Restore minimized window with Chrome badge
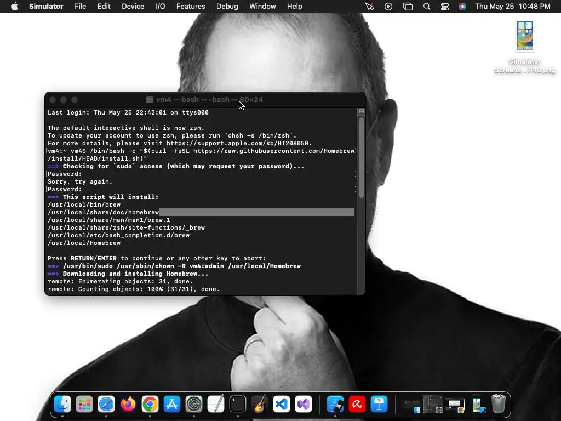This screenshot has width=561, height=421. 455,405
